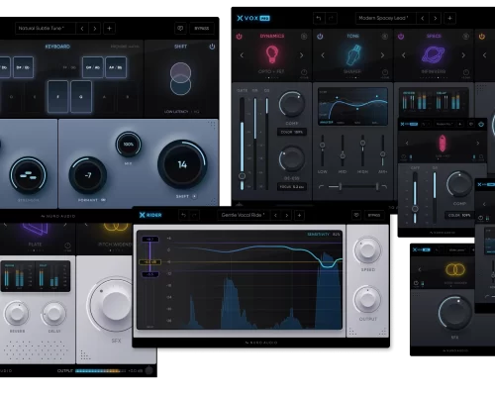Click the pink capsule icon in small Vox window
Viewport: 495px width, 396px height.
pyautogui.click(x=443, y=144)
